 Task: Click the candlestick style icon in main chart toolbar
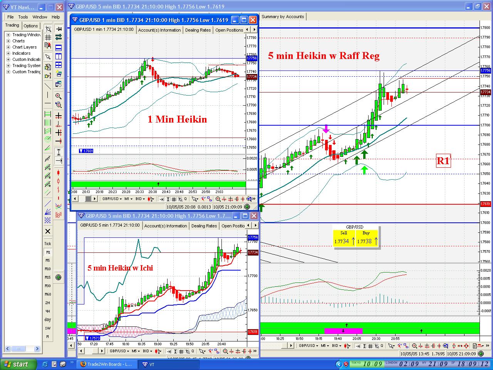(347, 346)
